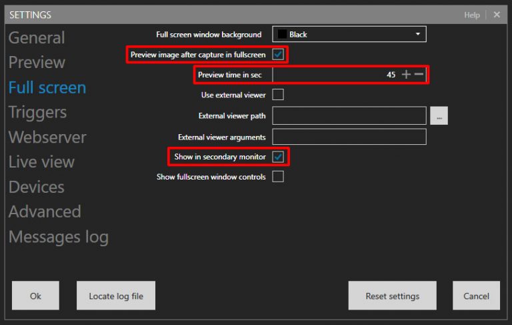Close the Settings window with the X
512x325 pixels.
497,15
